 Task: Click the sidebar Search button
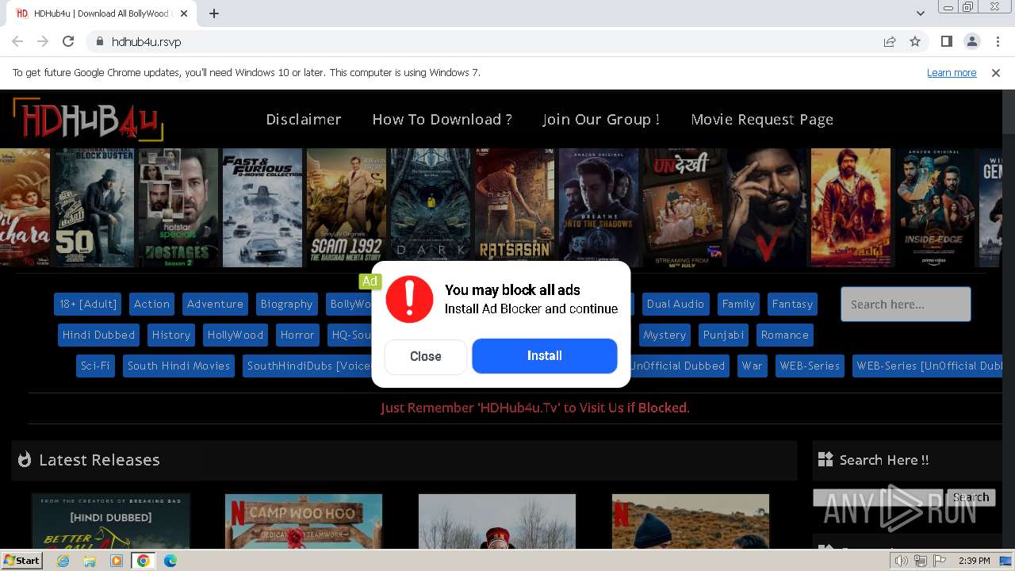click(x=971, y=497)
